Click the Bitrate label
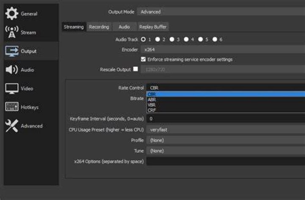This screenshot has width=305, height=200. pyautogui.click(x=137, y=98)
